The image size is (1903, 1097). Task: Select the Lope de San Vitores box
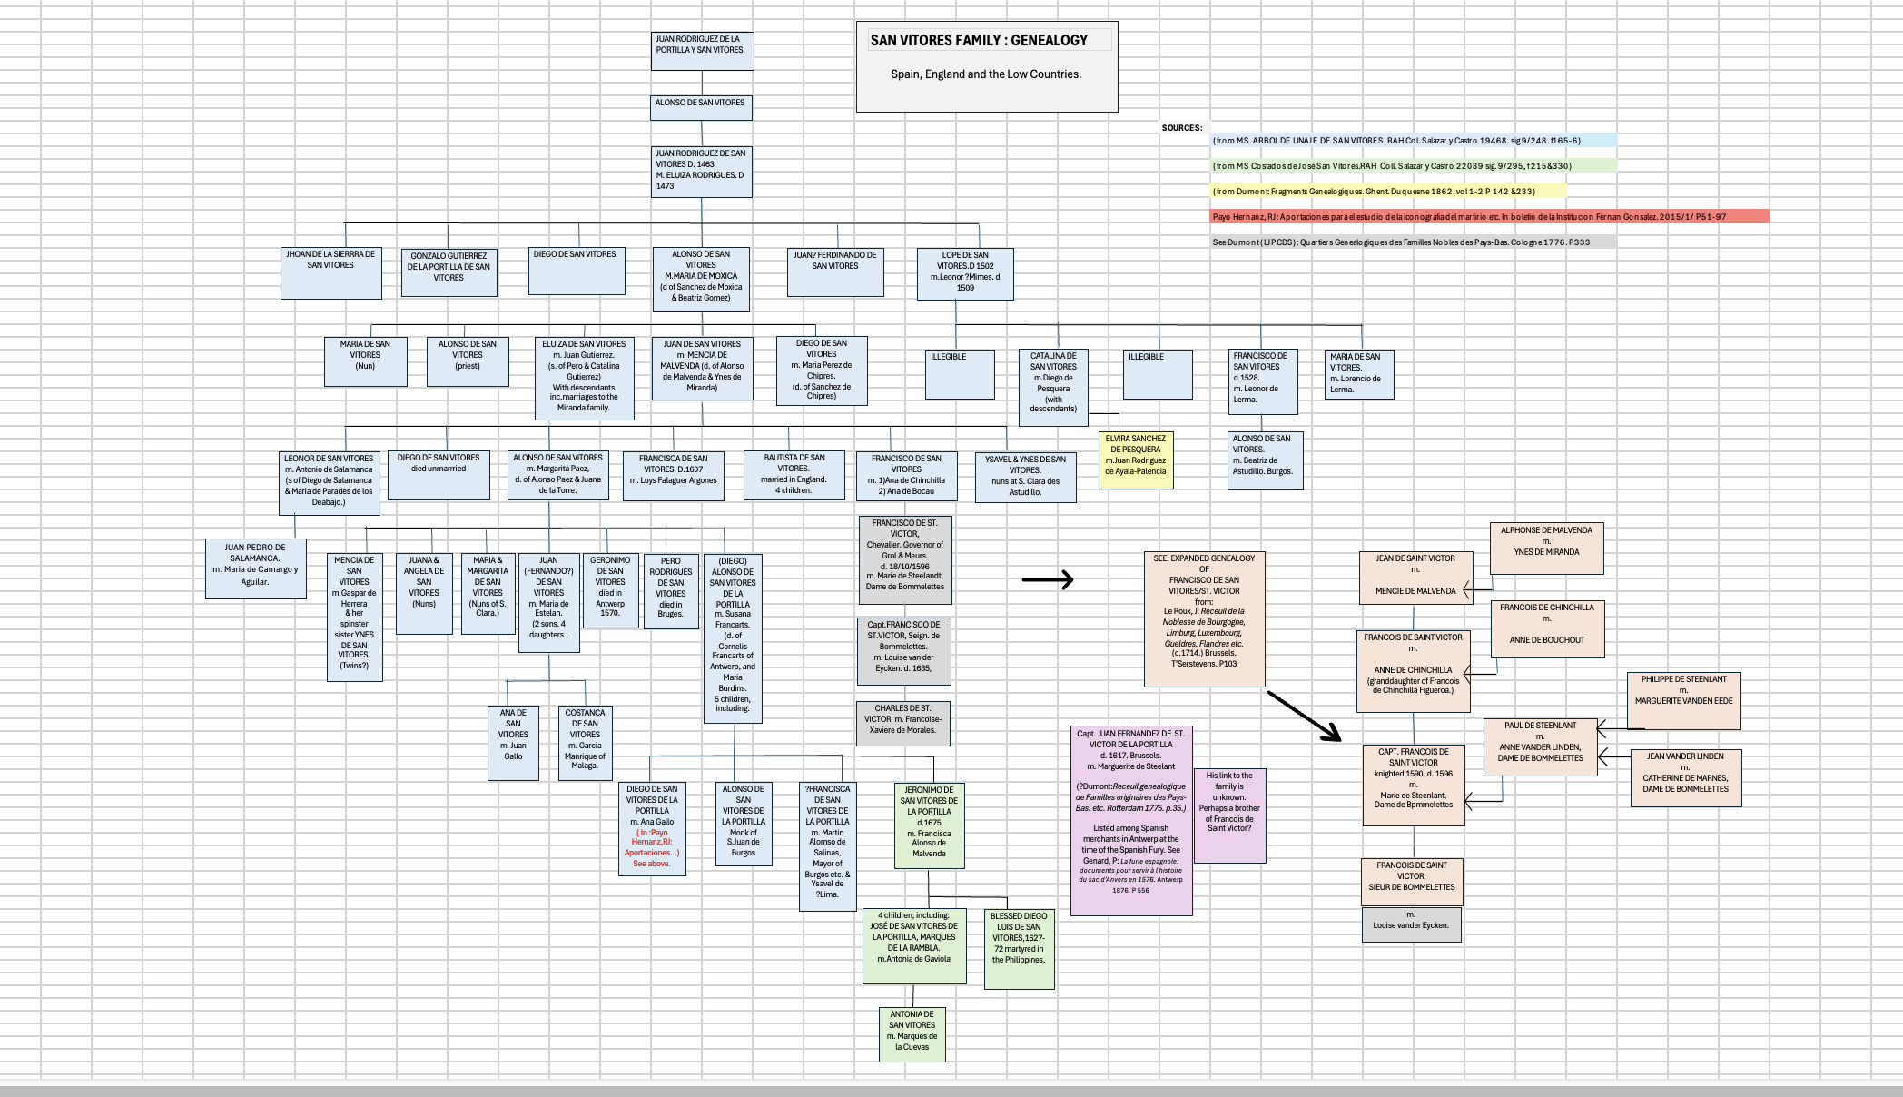click(964, 273)
